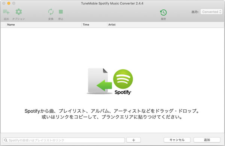Viewport: 225px width, 146px height.
Task: Start conversion with the Convert icon
Action: [x=51, y=12]
